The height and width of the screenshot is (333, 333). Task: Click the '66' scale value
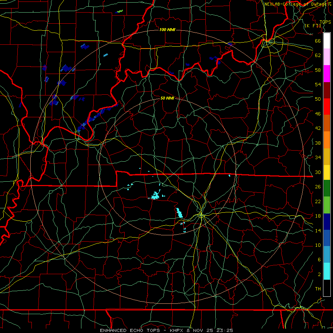click(318, 41)
